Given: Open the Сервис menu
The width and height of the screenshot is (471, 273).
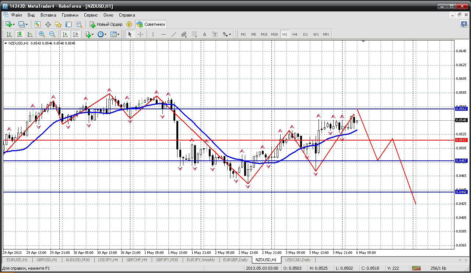Looking at the screenshot, I should coord(91,15).
